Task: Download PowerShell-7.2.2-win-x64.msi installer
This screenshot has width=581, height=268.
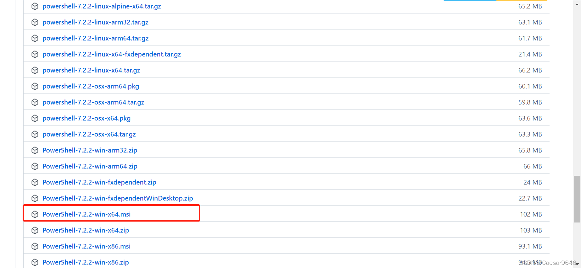Action: 86,214
